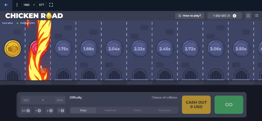Click the 1.75x multiplier manhole
This screenshot has height=121, width=262.
[63, 49]
